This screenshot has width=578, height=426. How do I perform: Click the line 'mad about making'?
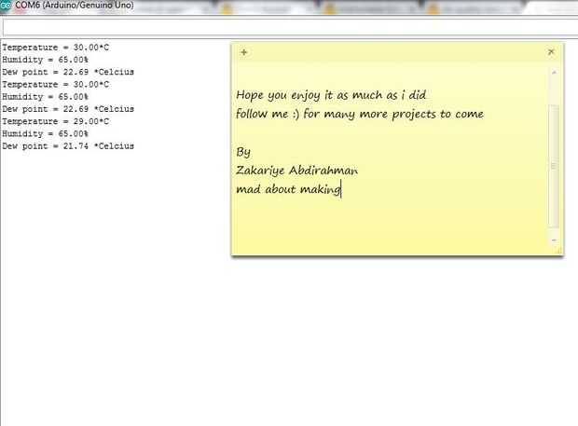click(288, 189)
